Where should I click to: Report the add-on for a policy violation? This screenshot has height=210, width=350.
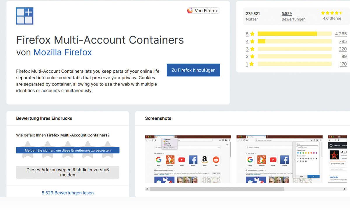68,172
